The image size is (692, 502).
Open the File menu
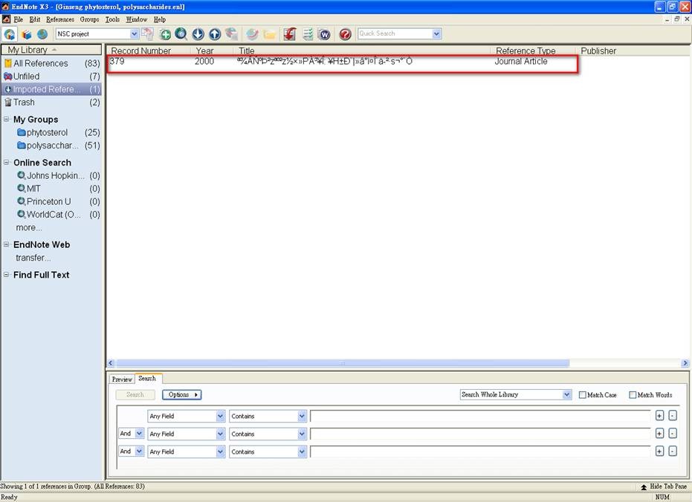coord(18,19)
